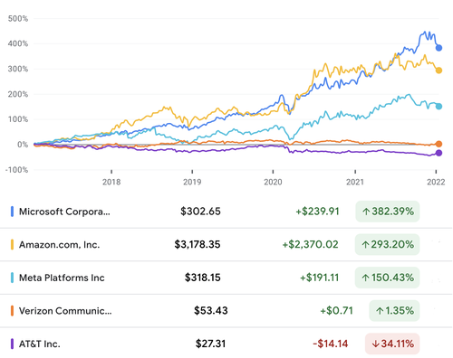The image size is (453, 358).
Task: Click the 2019 label on the time axis
Action: 192,182
